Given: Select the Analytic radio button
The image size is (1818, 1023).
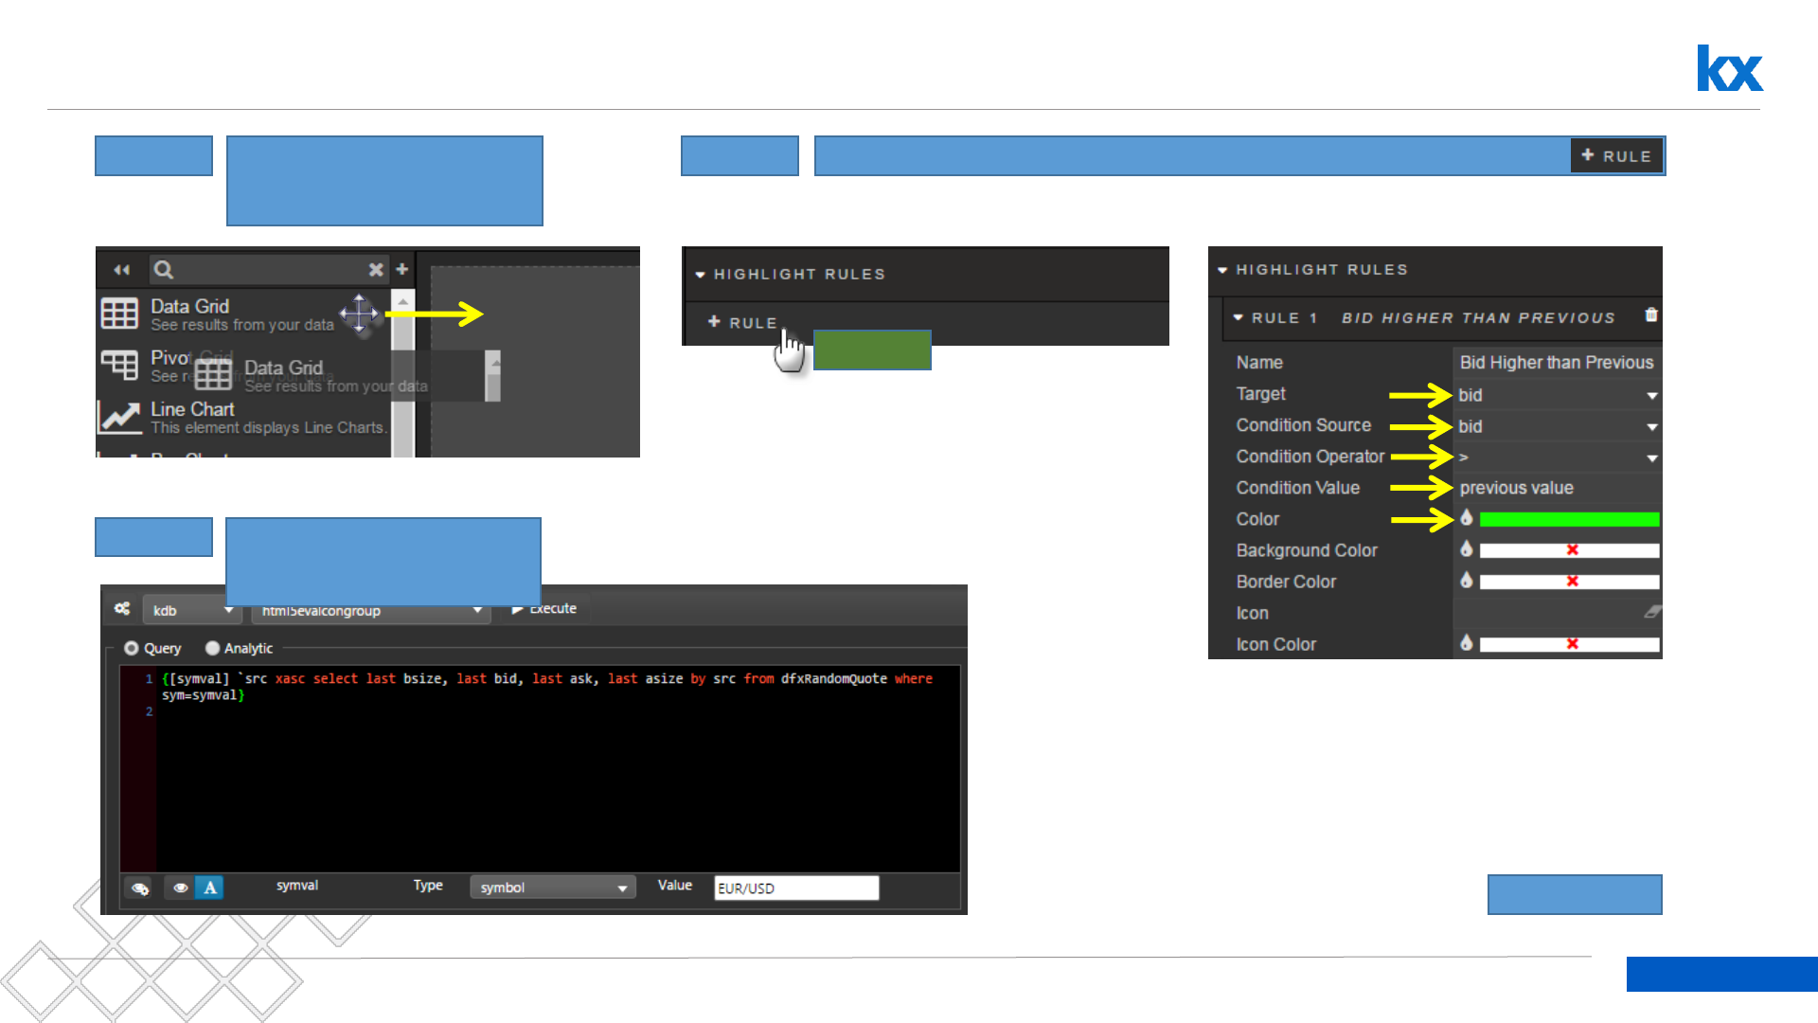Looking at the screenshot, I should 212,649.
